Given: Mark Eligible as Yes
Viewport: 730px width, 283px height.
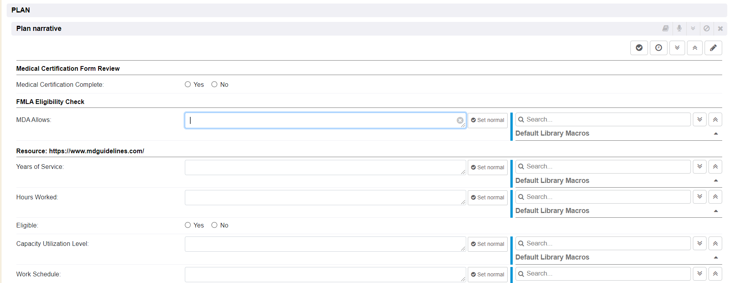Looking at the screenshot, I should tap(188, 225).
